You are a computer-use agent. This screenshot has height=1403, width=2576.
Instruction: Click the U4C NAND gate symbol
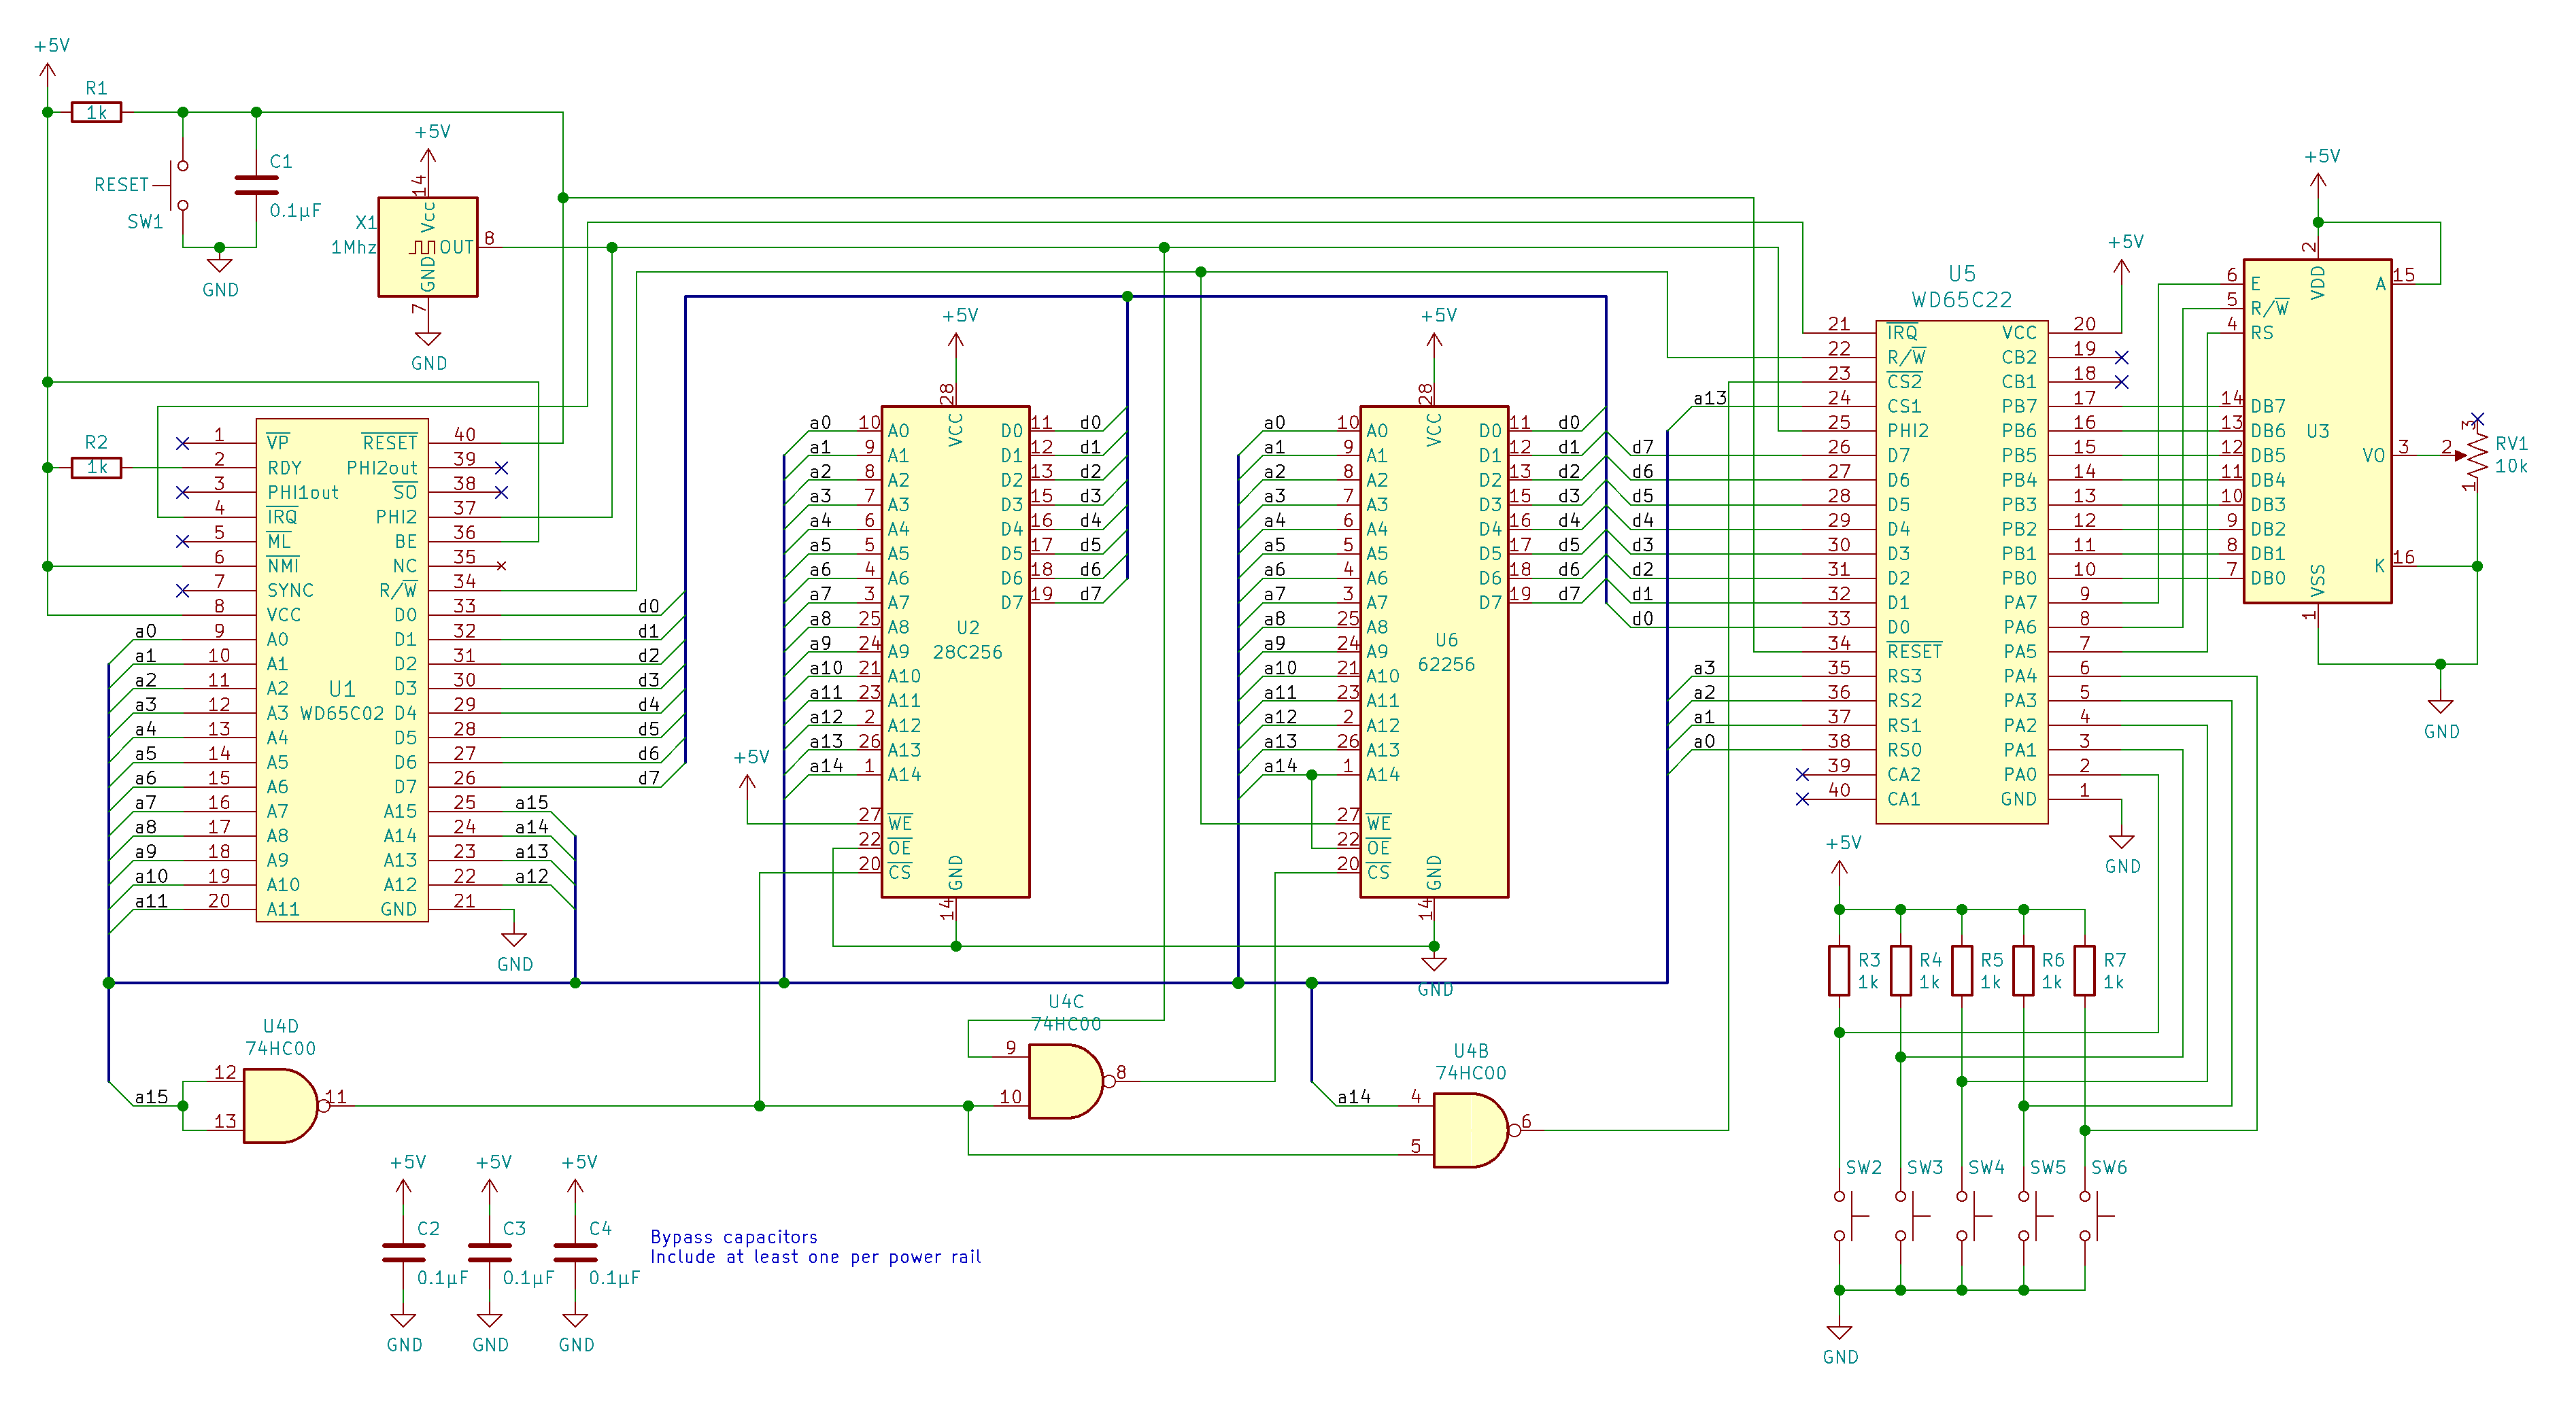tap(1064, 1081)
